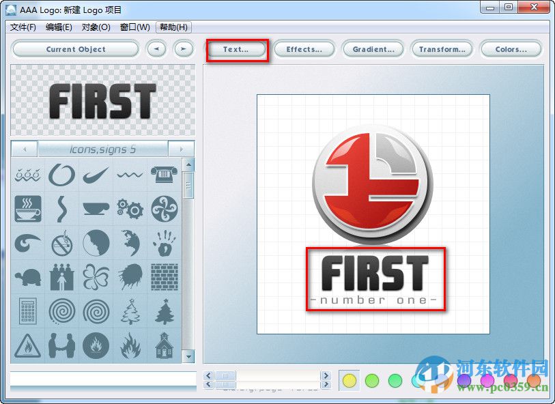Screen dimensions: 555x404
Task: Choose the paint splat icon
Action: [130, 277]
